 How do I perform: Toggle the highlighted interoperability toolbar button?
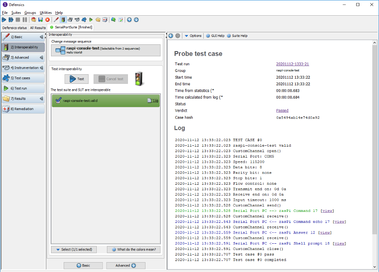click(63, 20)
